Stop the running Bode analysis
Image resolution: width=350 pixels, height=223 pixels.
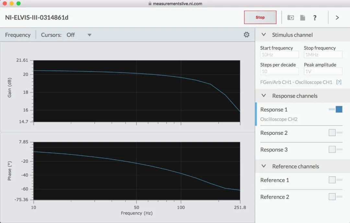260,18
